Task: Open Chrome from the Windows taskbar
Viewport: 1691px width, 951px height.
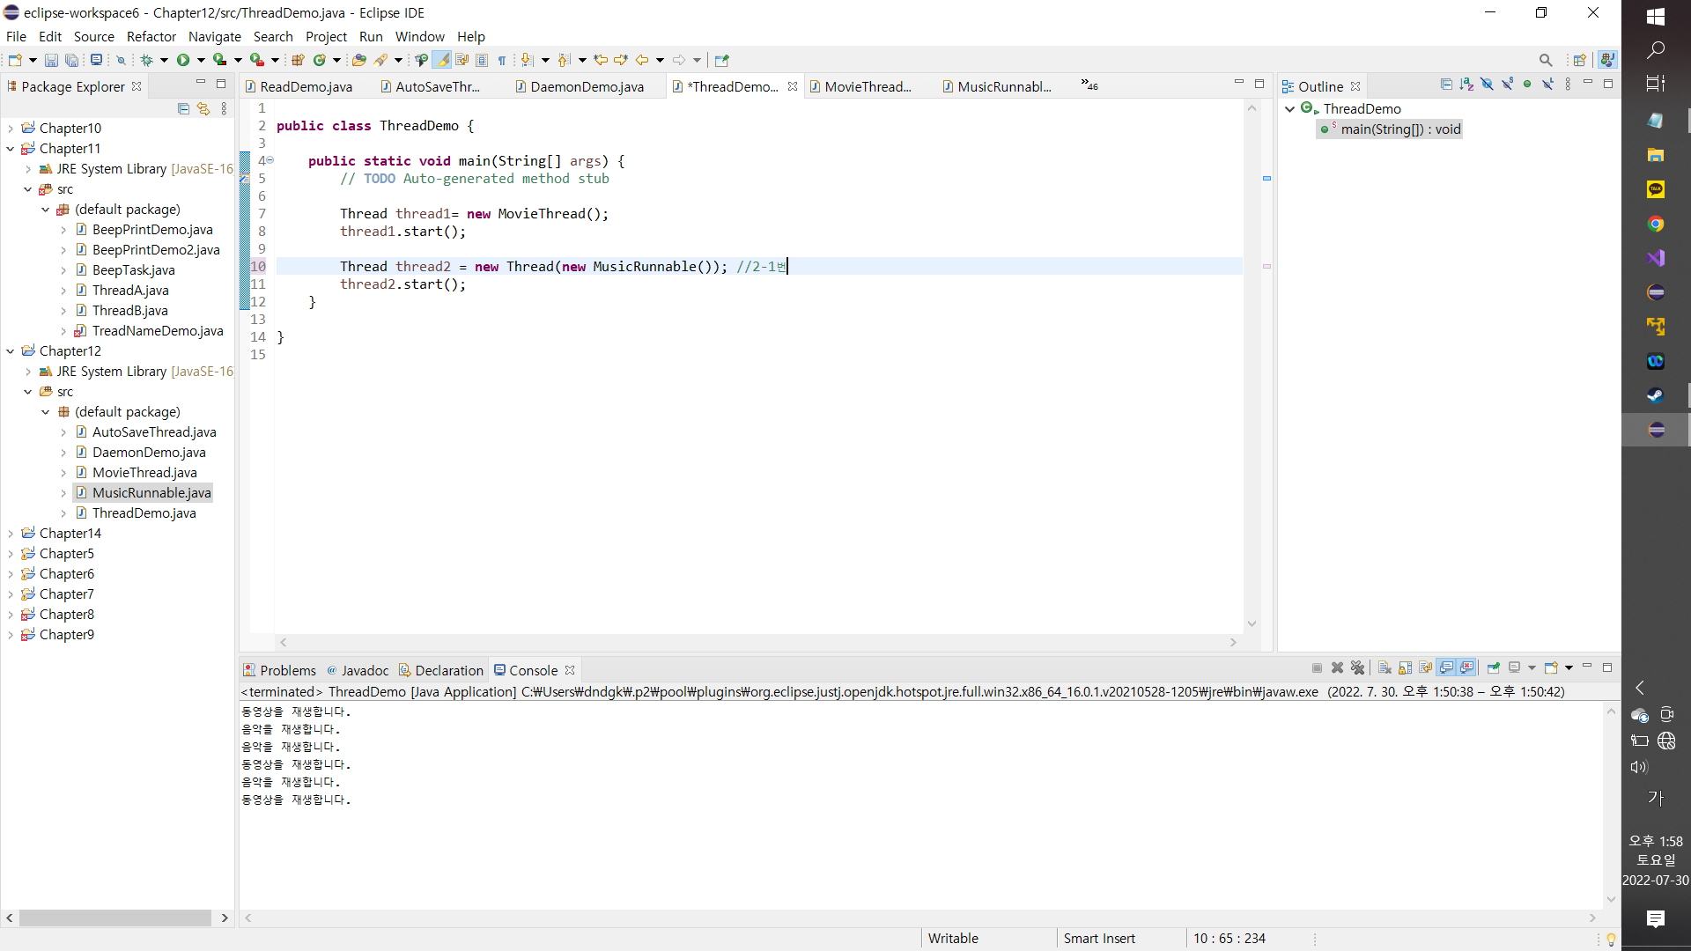Action: tap(1656, 224)
